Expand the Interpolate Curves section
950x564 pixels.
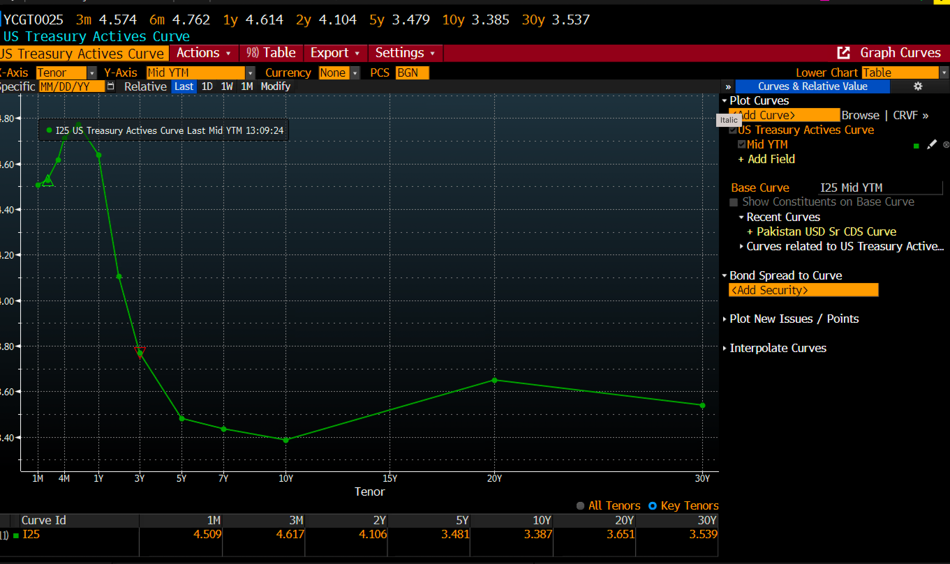(777, 348)
